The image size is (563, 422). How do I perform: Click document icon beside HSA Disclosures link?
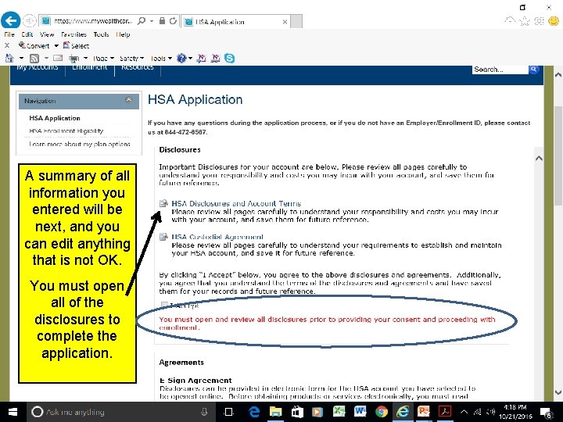point(163,203)
